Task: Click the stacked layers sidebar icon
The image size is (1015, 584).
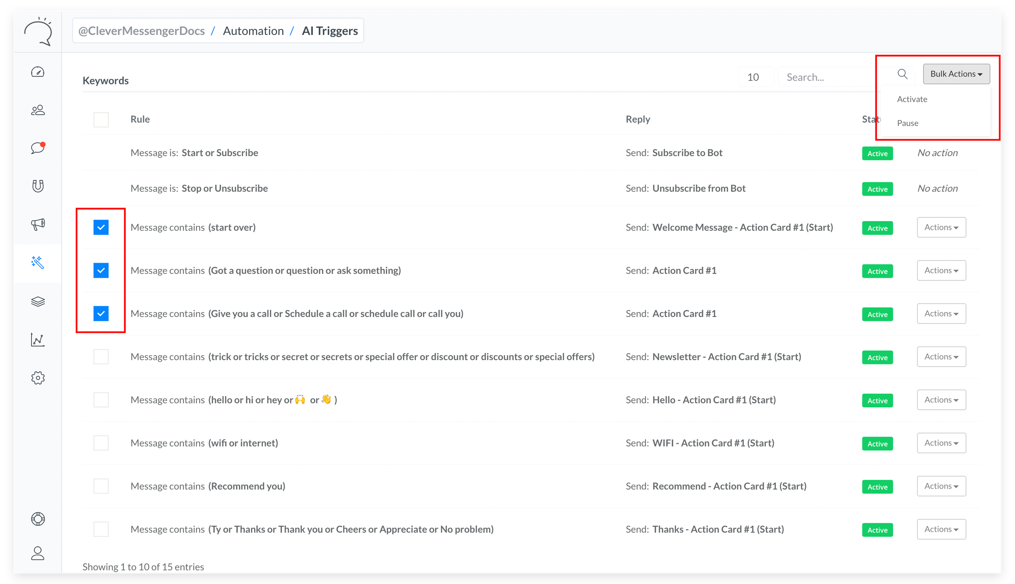Action: click(38, 301)
